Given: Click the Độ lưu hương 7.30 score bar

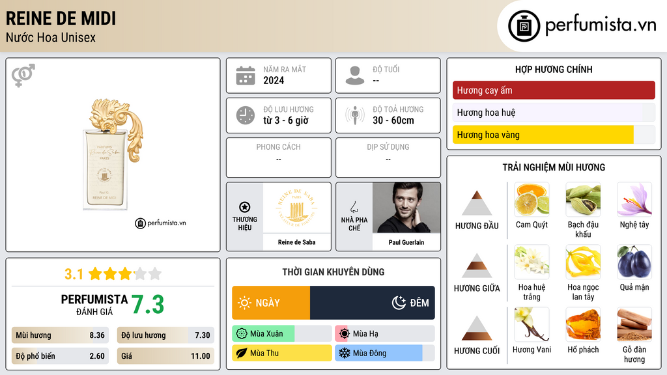Looking at the screenshot, I should 166,335.
